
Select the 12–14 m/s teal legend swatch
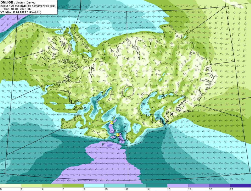(x=136, y=186)
